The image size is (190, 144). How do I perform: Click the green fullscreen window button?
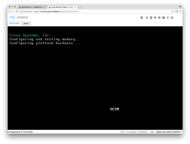15,7
